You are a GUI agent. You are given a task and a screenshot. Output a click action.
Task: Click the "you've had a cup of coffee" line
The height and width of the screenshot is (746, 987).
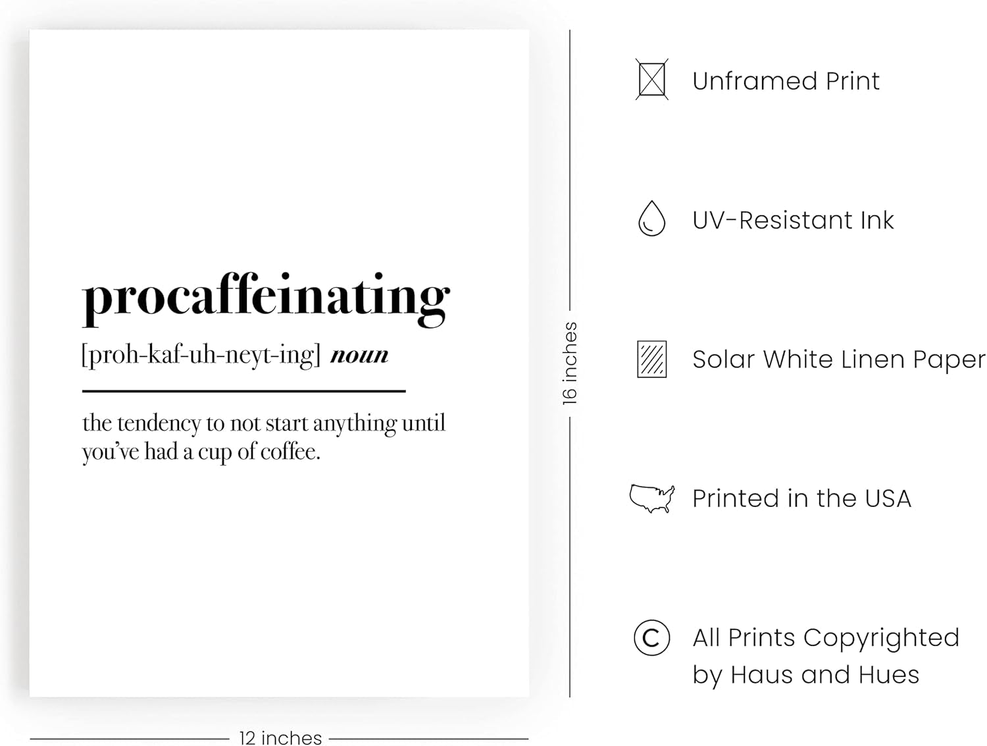[x=201, y=452]
